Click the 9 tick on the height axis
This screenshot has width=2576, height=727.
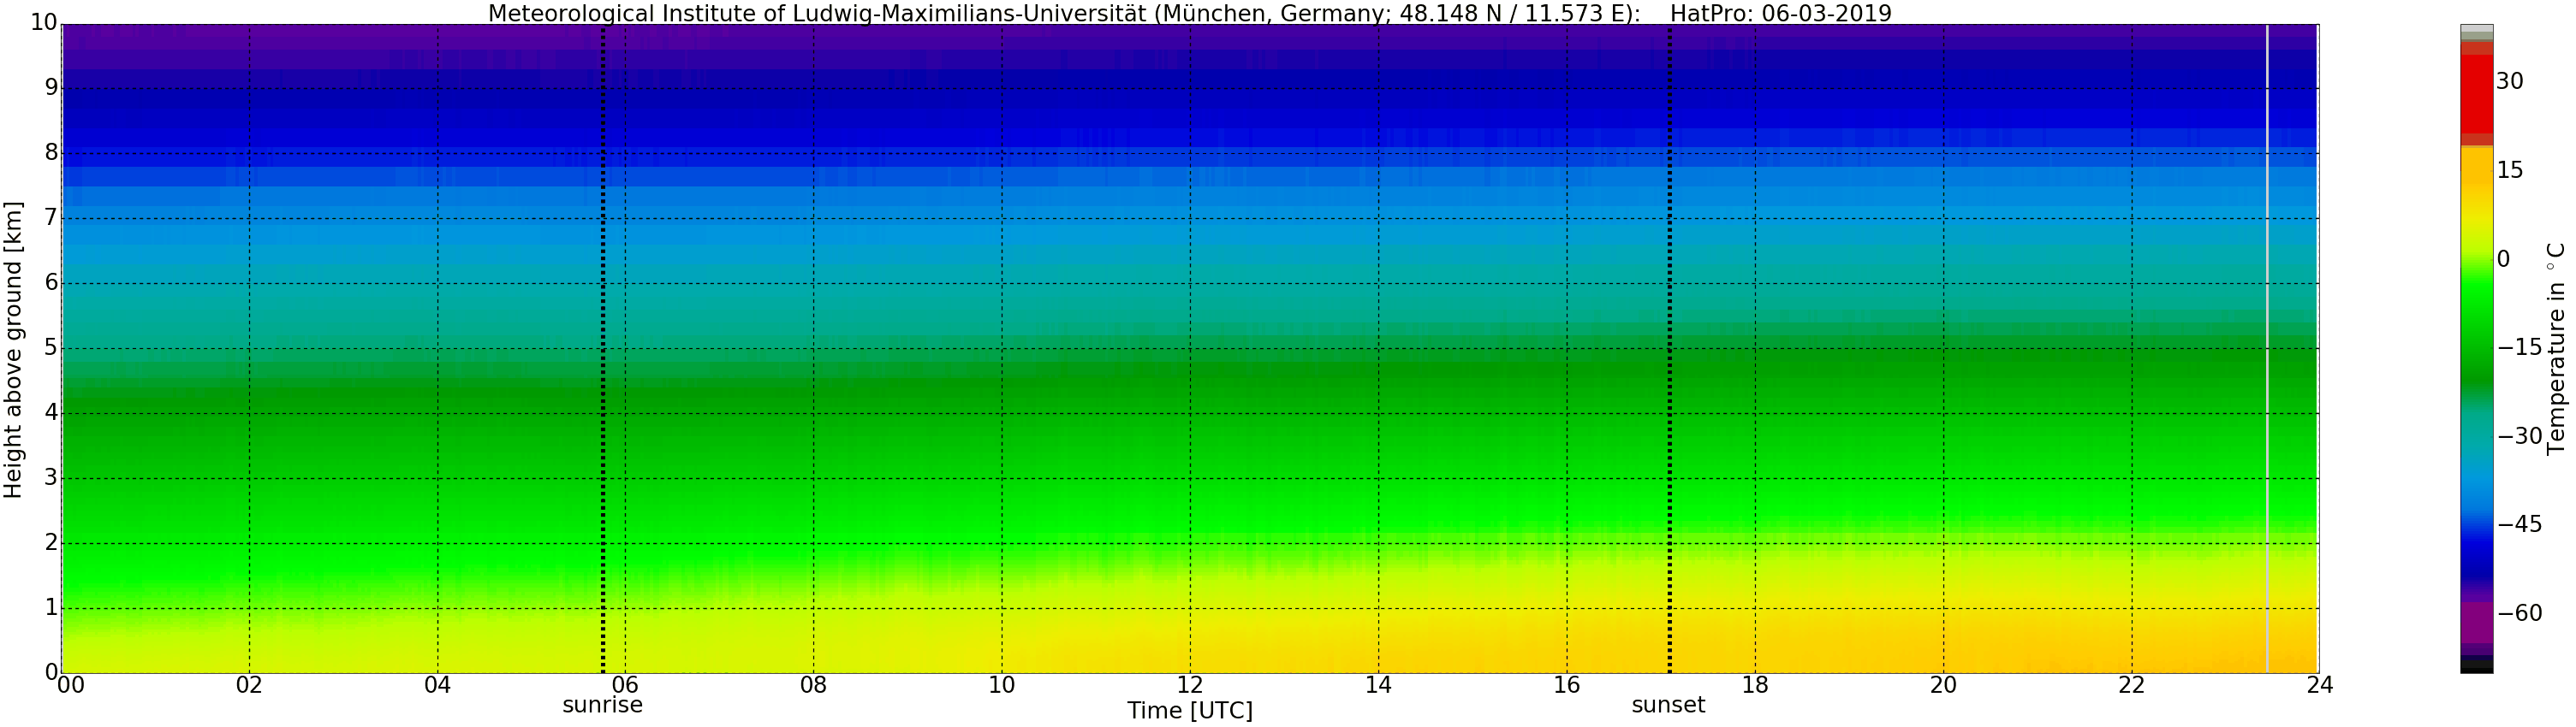coord(51,88)
